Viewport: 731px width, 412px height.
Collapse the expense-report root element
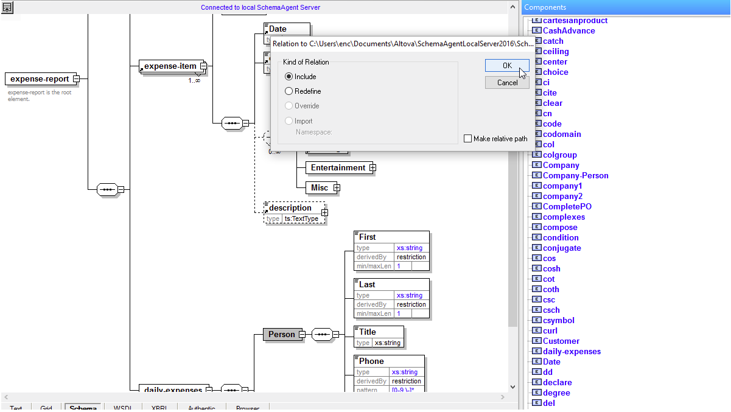pyautogui.click(x=76, y=79)
